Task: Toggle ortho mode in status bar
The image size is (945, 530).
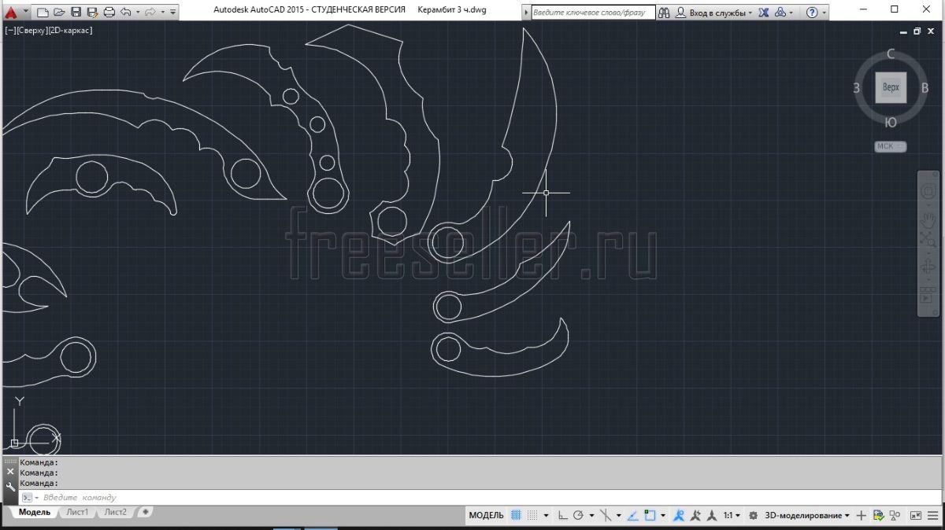Action: coord(562,516)
